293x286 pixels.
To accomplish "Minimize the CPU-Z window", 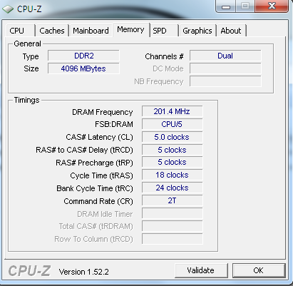I will pos(226,6).
